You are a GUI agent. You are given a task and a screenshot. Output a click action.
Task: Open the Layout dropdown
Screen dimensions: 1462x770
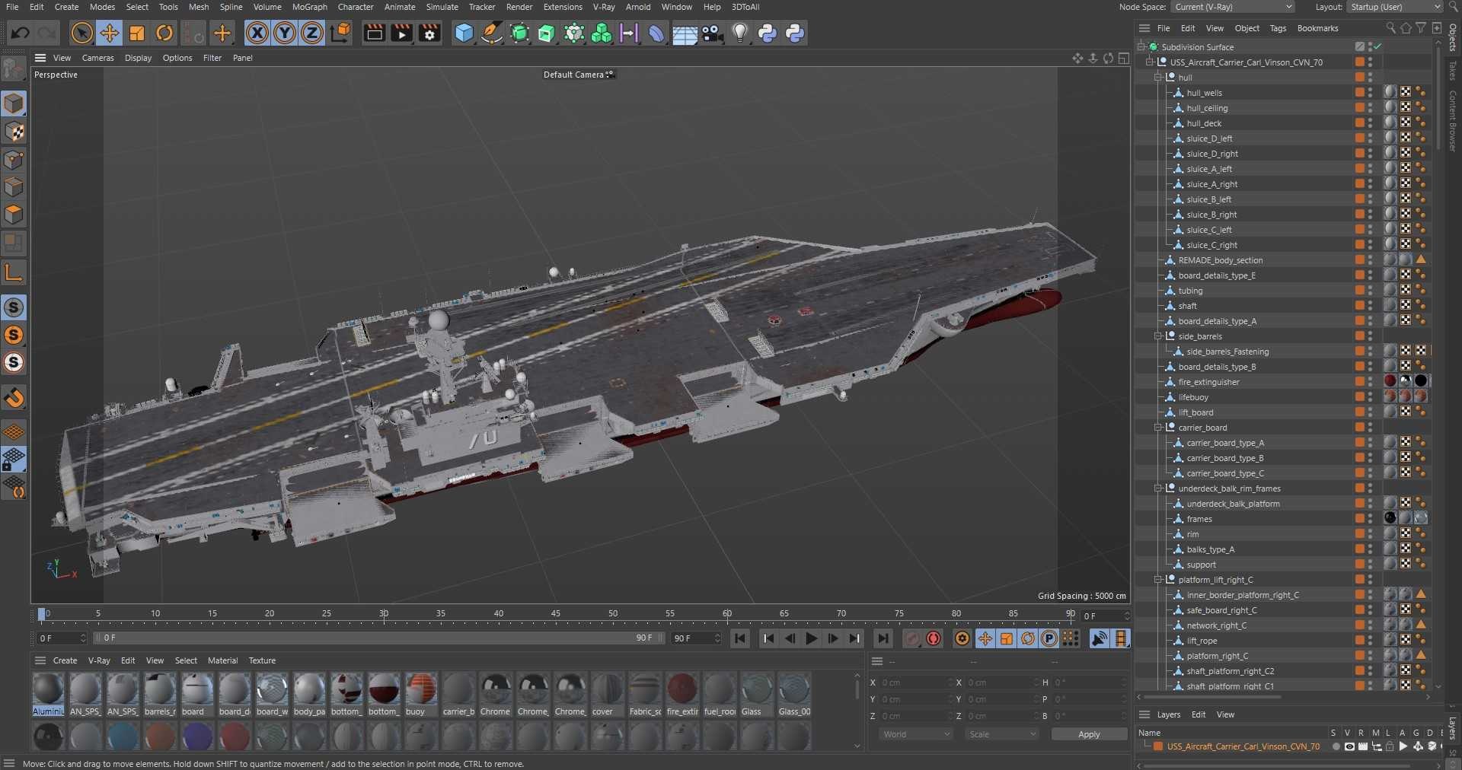(1394, 7)
